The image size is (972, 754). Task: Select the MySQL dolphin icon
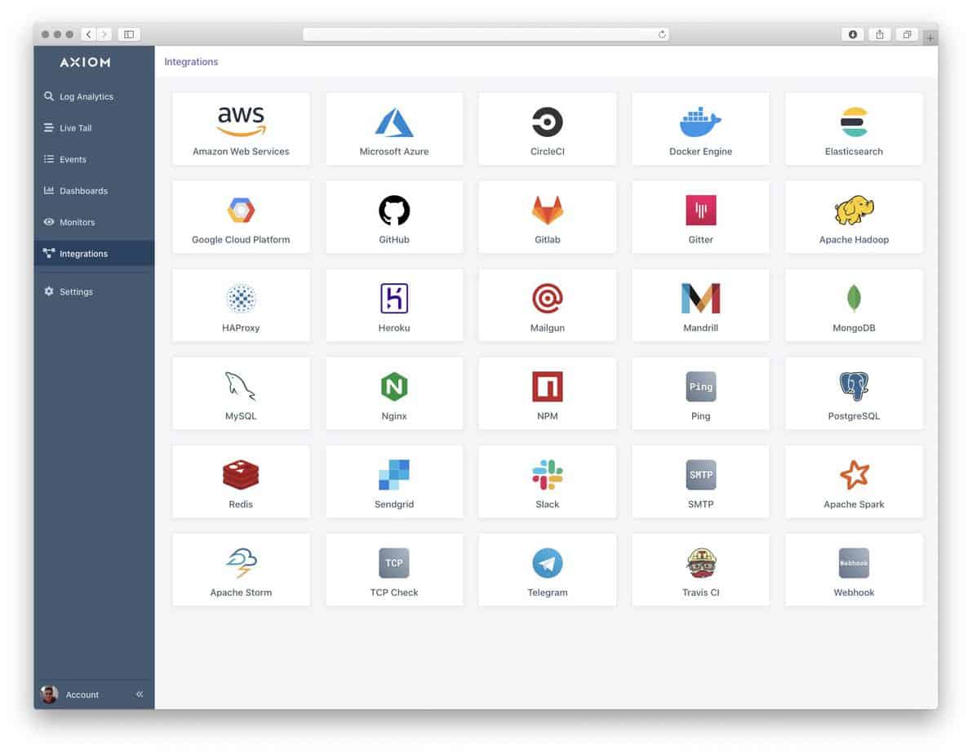click(x=241, y=386)
